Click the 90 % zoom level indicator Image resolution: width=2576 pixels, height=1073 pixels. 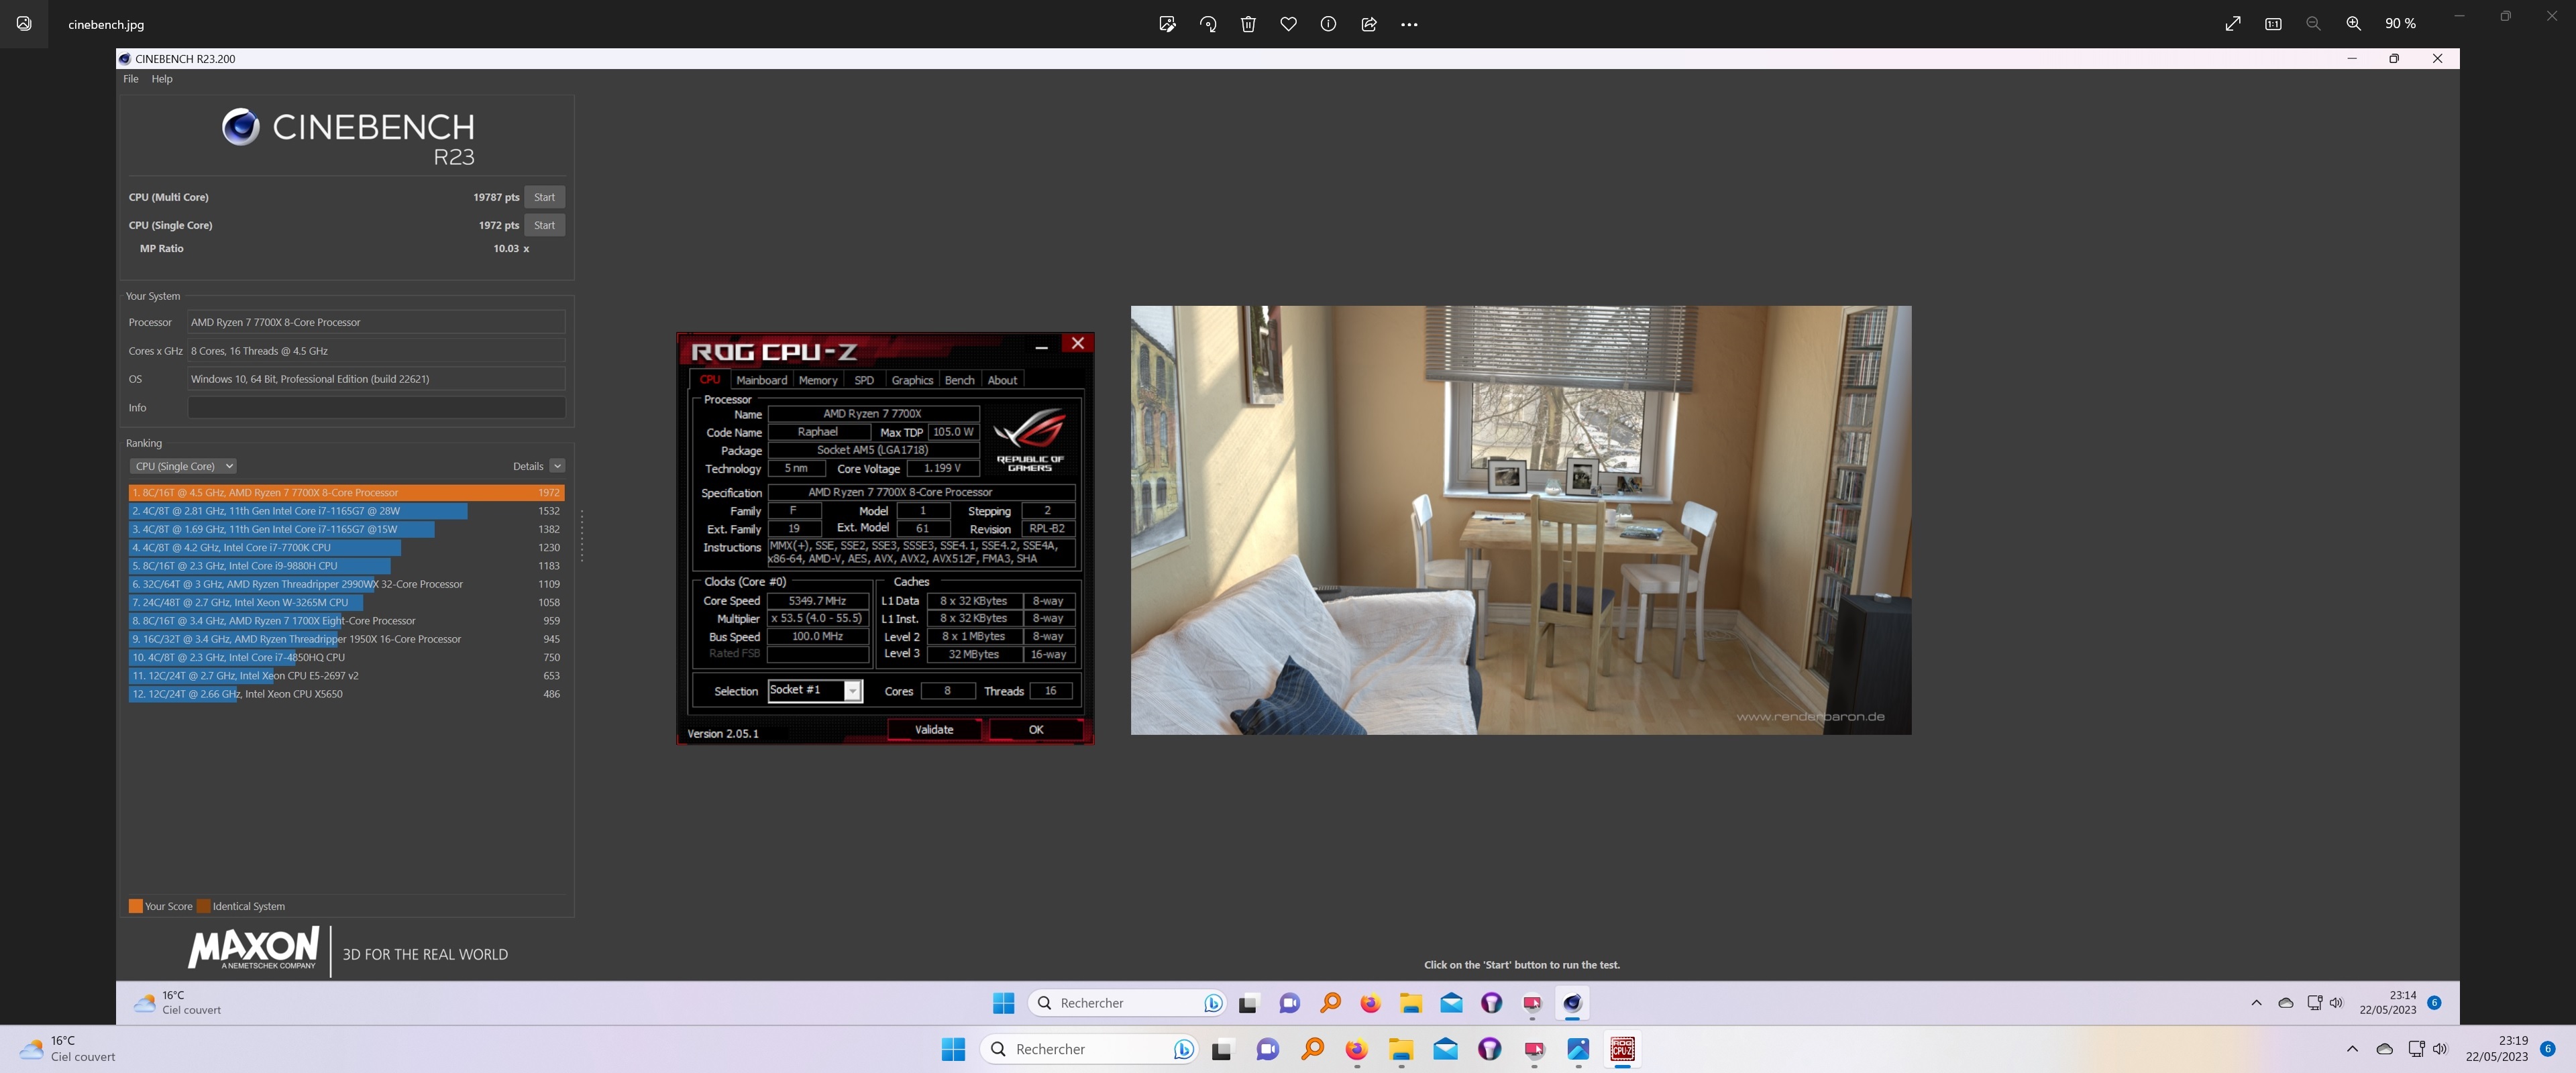[x=2400, y=24]
